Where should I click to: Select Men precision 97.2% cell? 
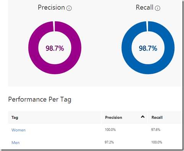[109, 142]
